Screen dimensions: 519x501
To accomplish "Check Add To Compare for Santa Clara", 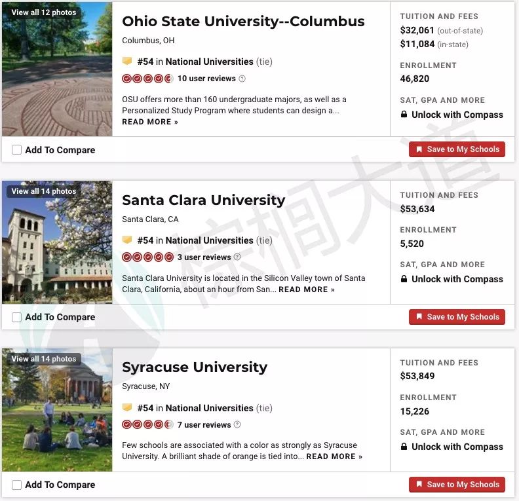I will point(16,317).
